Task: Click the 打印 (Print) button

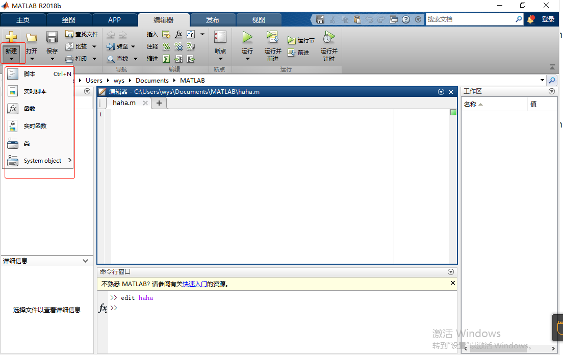Action: (x=76, y=59)
